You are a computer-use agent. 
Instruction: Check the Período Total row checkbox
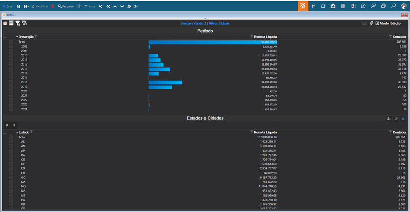tap(11, 42)
